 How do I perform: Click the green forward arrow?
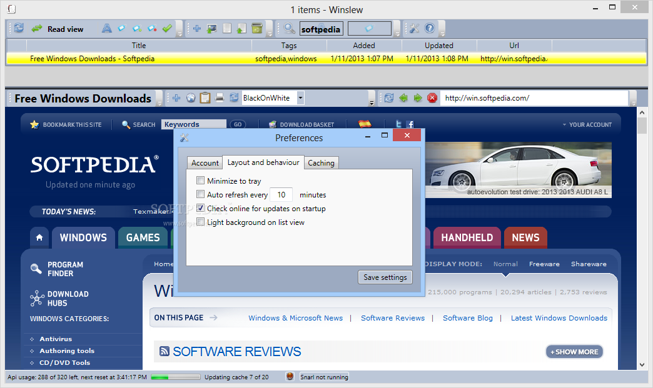418,98
